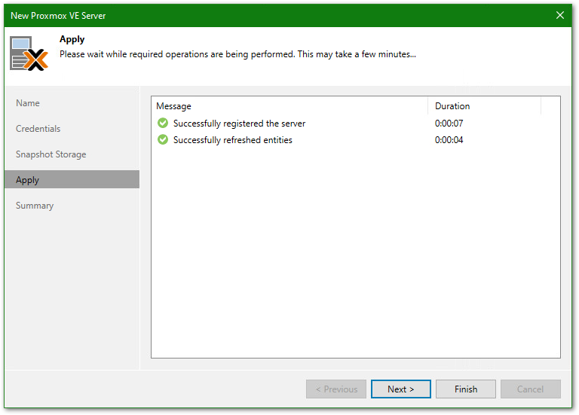Close the New Proxmox VE Server dialog
Viewport: 579px width, 415px height.
[559, 15]
